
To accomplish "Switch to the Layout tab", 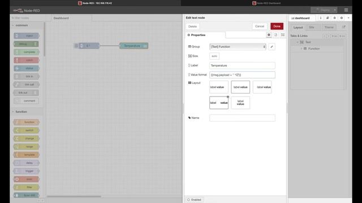I will coord(298,28).
